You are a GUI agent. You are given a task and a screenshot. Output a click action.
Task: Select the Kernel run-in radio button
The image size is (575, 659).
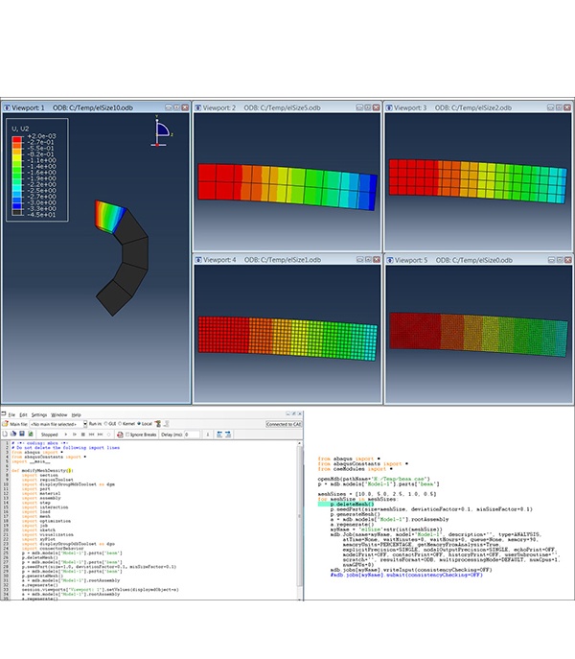click(x=121, y=423)
